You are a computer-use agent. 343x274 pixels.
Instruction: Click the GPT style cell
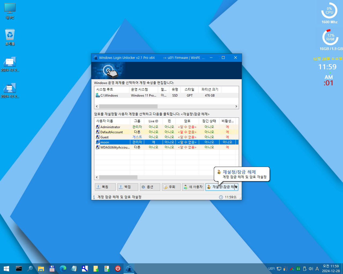[x=189, y=96]
